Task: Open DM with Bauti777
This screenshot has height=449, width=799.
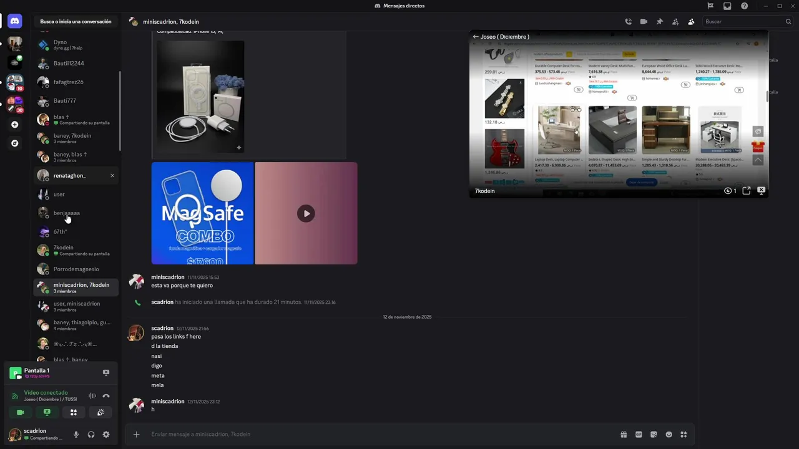Action: point(76,100)
